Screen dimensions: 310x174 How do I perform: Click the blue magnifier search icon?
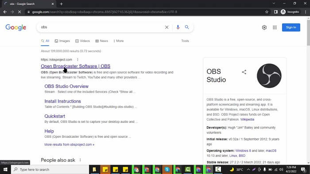[187, 27]
